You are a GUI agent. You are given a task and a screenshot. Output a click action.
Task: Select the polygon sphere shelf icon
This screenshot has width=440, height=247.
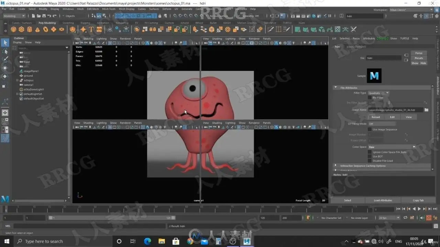click(x=14, y=30)
